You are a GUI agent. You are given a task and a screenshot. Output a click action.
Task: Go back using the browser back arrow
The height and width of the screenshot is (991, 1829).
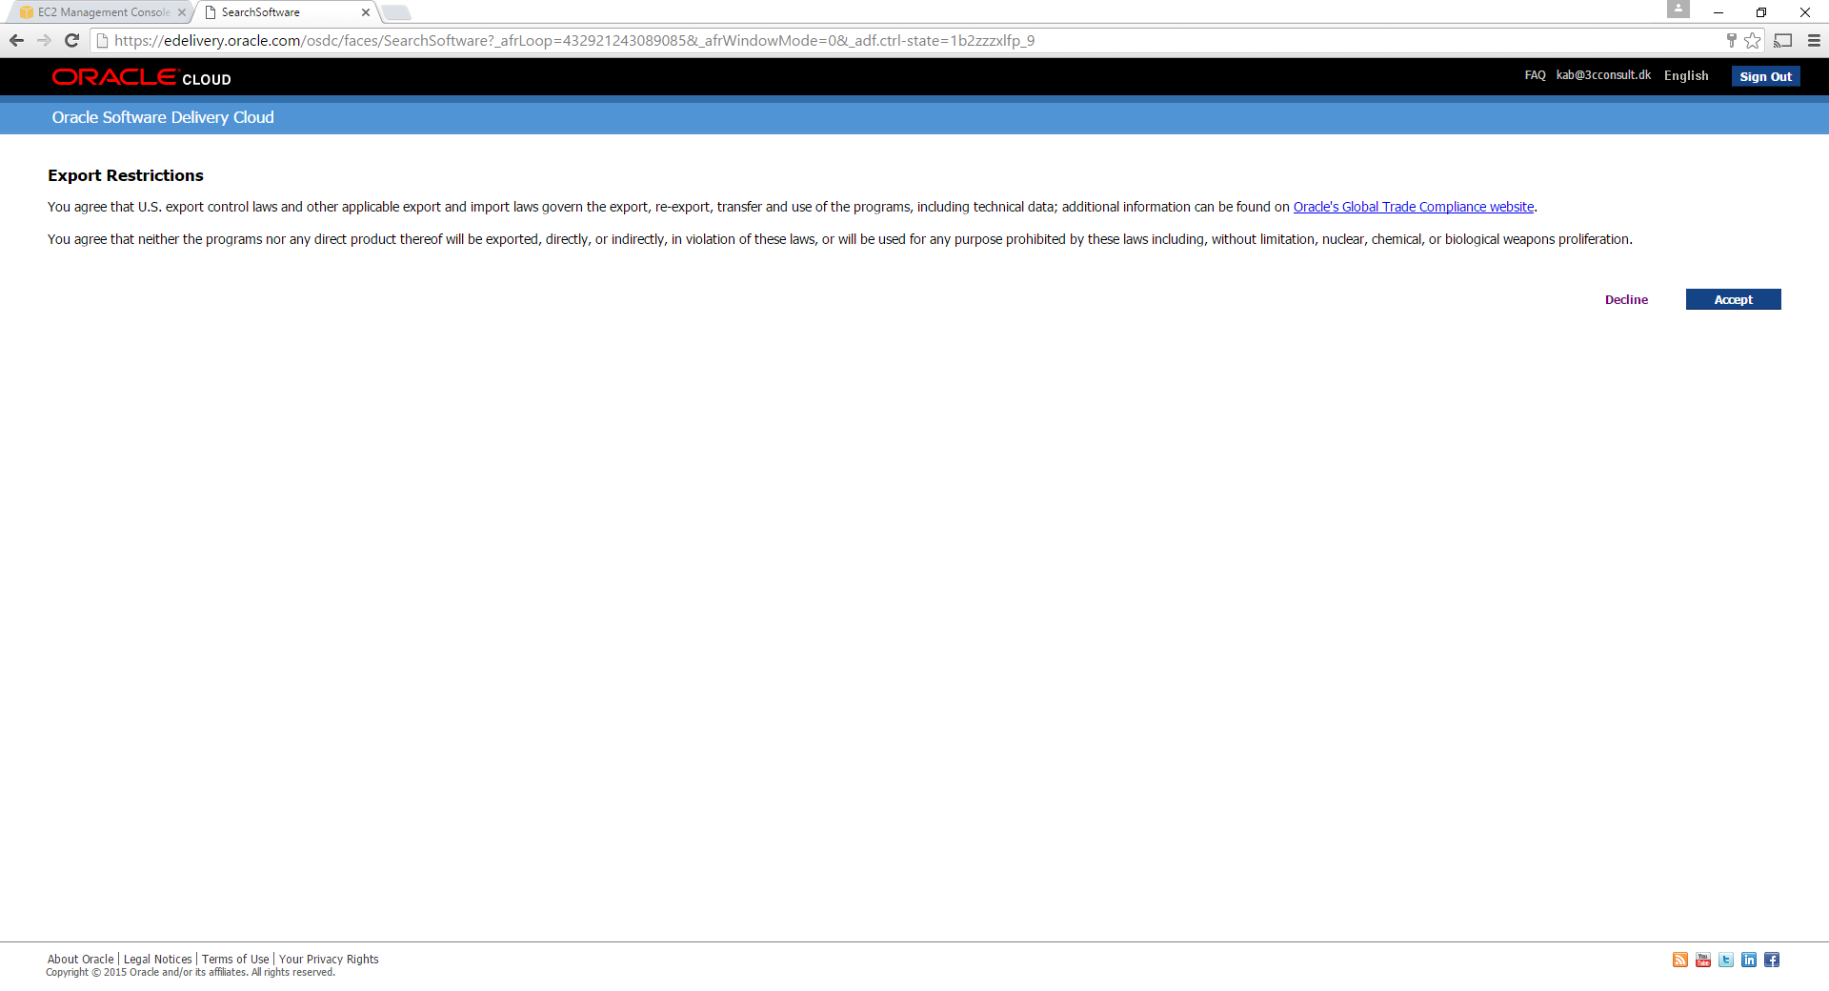(16, 40)
